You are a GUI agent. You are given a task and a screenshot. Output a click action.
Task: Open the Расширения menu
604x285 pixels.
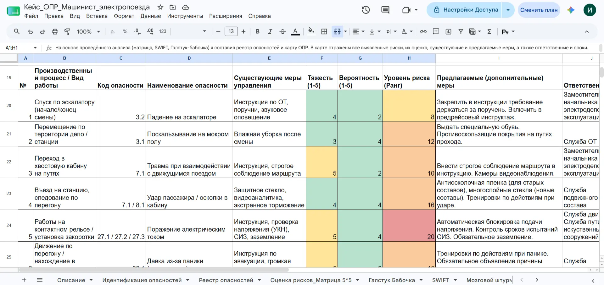click(226, 16)
